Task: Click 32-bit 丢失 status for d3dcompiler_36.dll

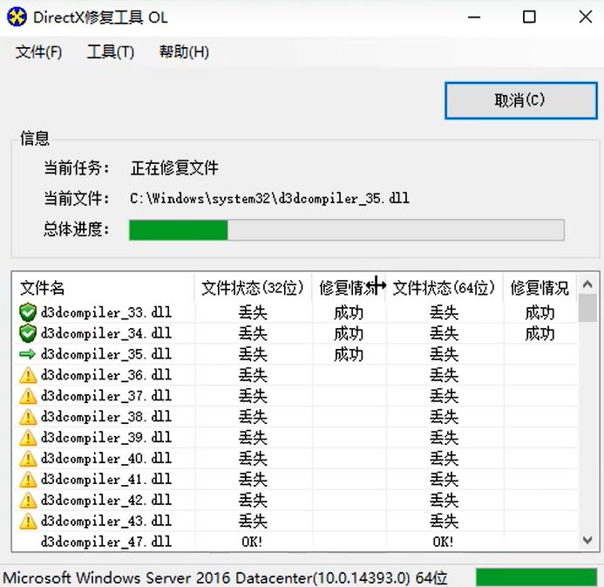Action: (253, 375)
